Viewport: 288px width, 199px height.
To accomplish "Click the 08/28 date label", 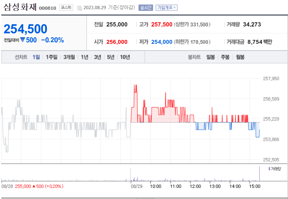I will pyautogui.click(x=7, y=186).
